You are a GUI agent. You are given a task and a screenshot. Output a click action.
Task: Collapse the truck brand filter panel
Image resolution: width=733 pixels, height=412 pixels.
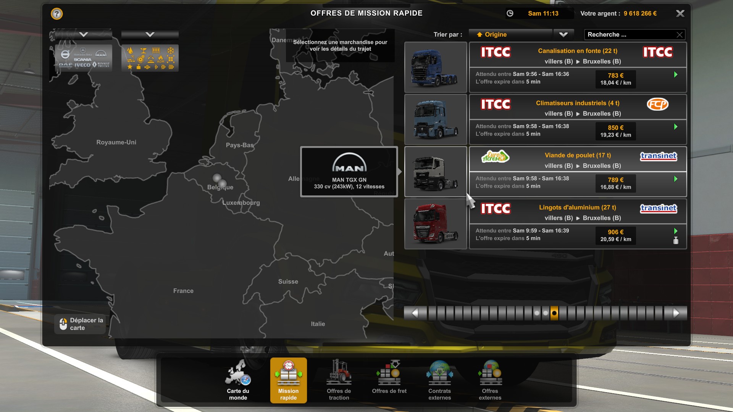pyautogui.click(x=83, y=34)
